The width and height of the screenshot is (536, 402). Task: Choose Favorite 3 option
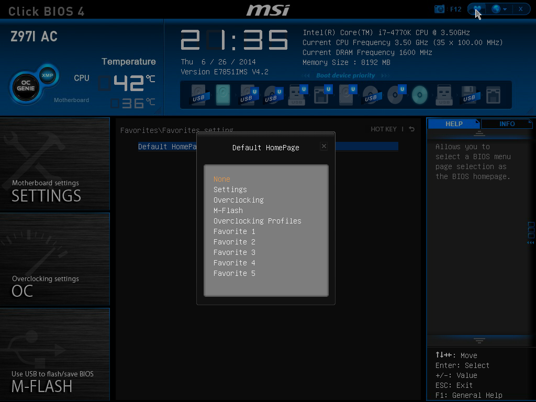pyautogui.click(x=234, y=252)
